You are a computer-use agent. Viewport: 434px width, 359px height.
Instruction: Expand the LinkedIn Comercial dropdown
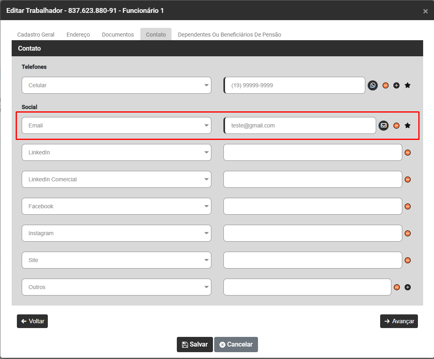(117, 179)
